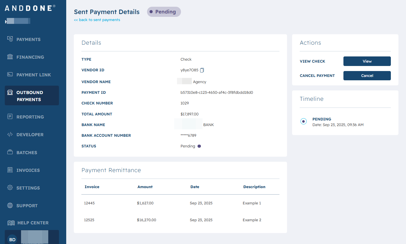Click the Support globe icon
The image size is (406, 244).
point(10,205)
